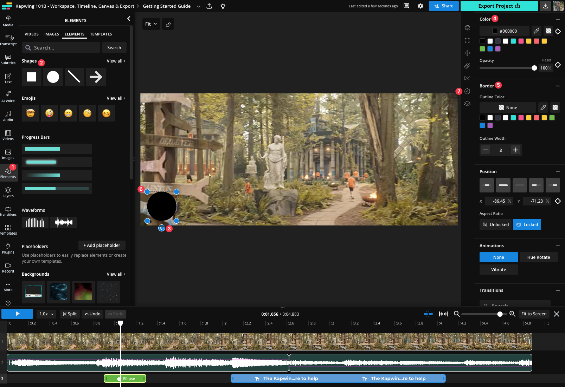
Task: Open the Record panel
Action: [x=8, y=268]
